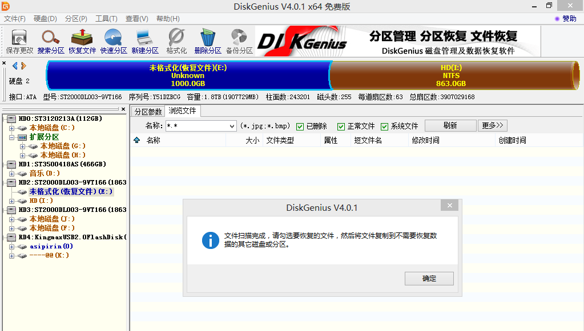Screen dimensions: 584x331
Task: Launch the 恢复文件 file recovery tool
Action: (82, 41)
